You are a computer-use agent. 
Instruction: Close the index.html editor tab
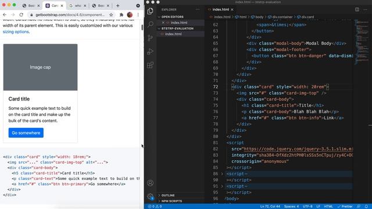click(232, 9)
